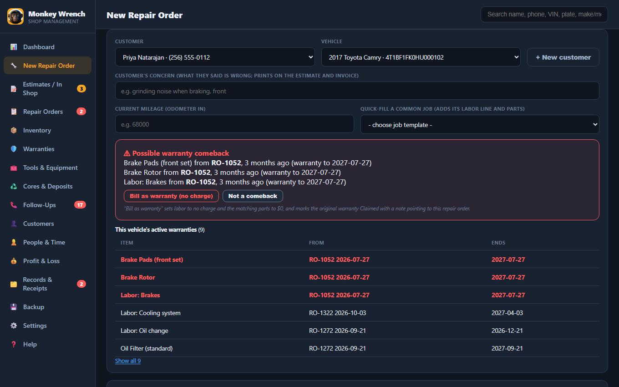Screen dimensions: 619x387
Task: Select Customers in the sidebar menu
Action: click(47, 224)
